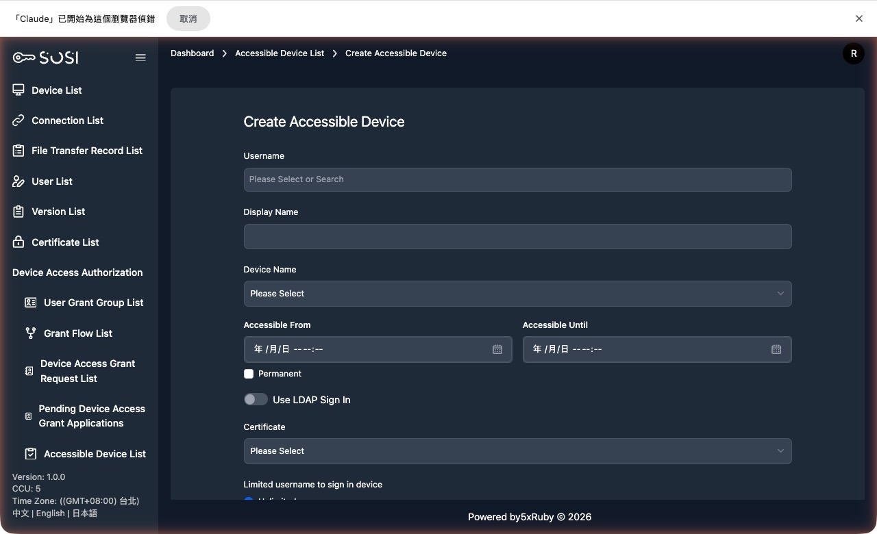
Task: Open the Device Name dropdown
Action: [x=517, y=293]
